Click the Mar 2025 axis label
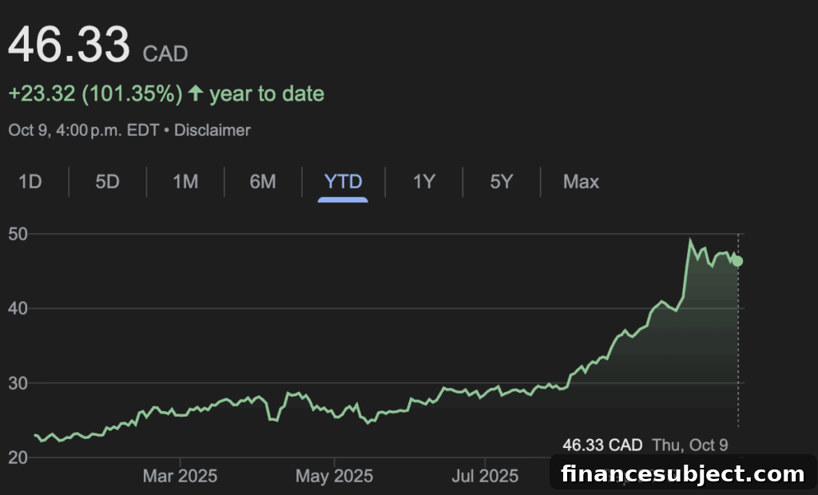 coord(180,476)
